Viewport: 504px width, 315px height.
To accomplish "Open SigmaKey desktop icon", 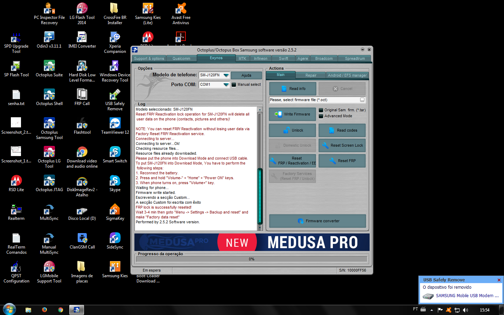I will 115,212.
